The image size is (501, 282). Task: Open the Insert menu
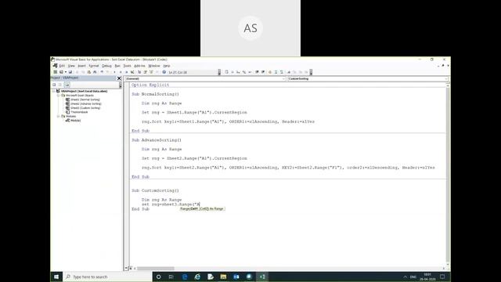click(81, 66)
